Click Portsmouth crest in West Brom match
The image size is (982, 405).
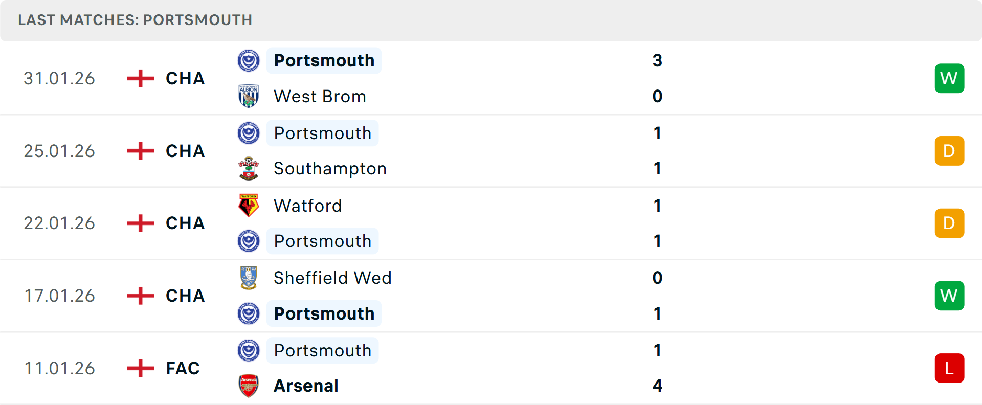click(249, 61)
